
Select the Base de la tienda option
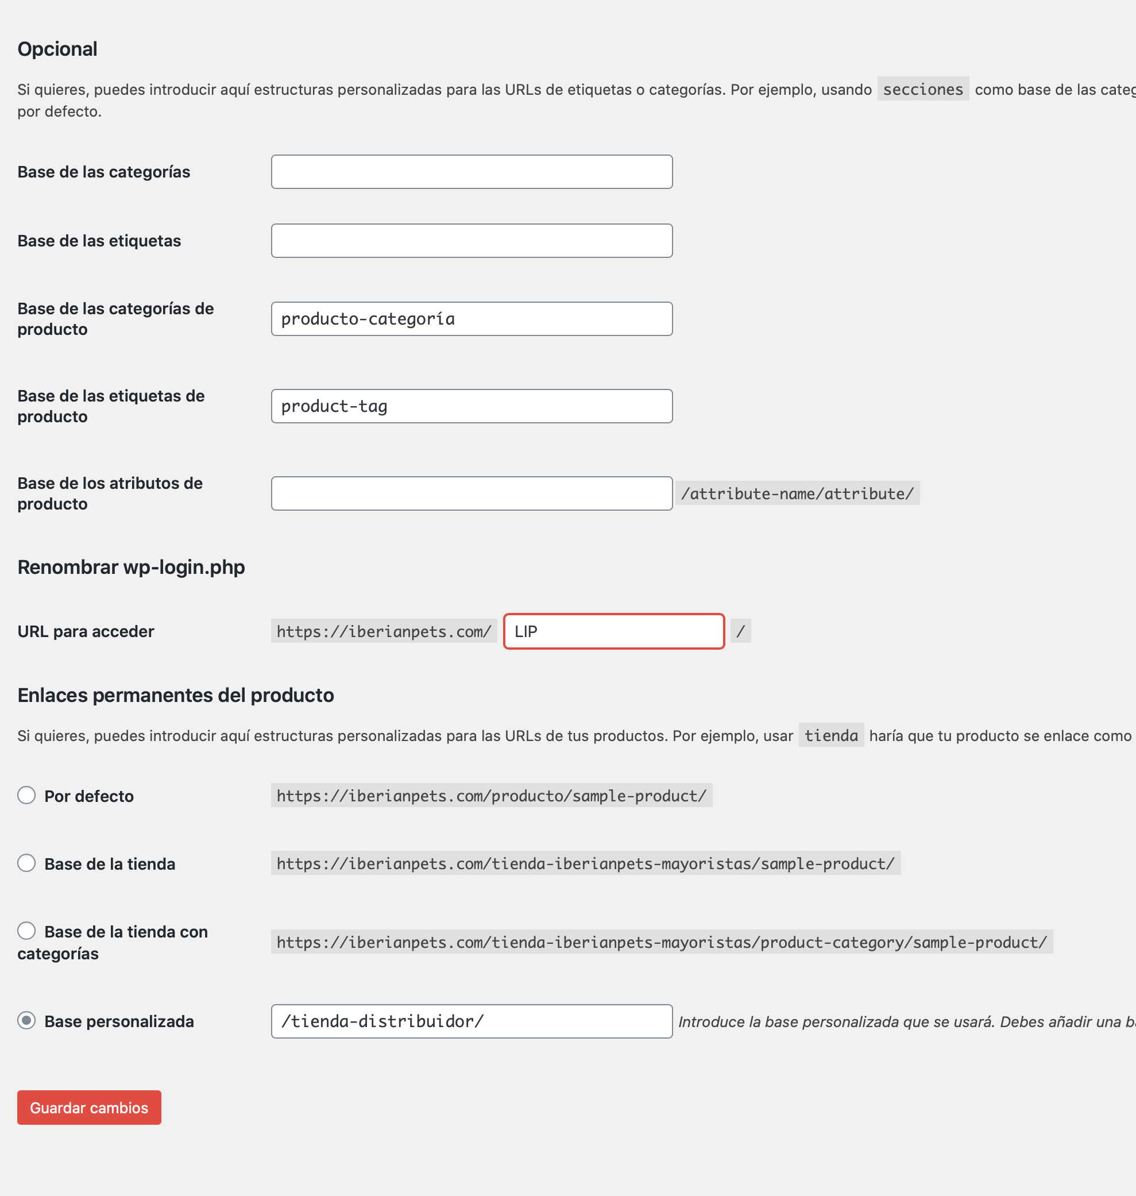tap(26, 863)
